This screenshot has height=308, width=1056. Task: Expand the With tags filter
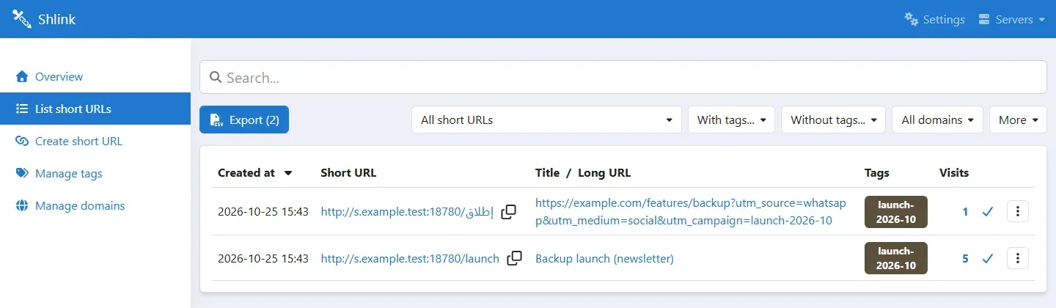731,120
